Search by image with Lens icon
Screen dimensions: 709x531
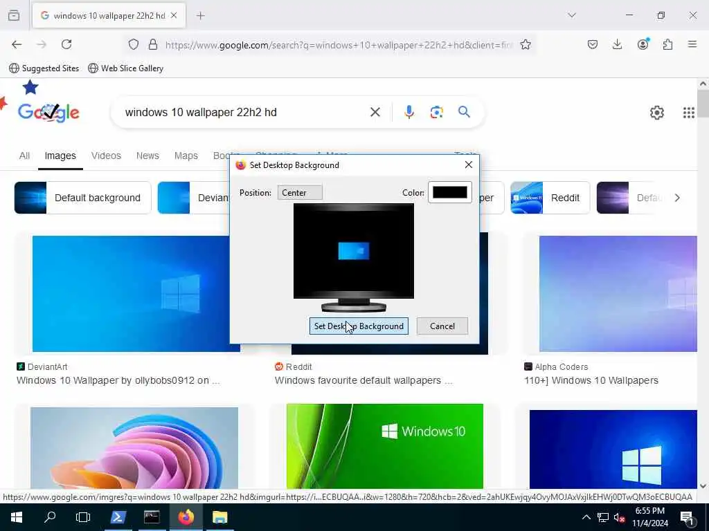[436, 112]
